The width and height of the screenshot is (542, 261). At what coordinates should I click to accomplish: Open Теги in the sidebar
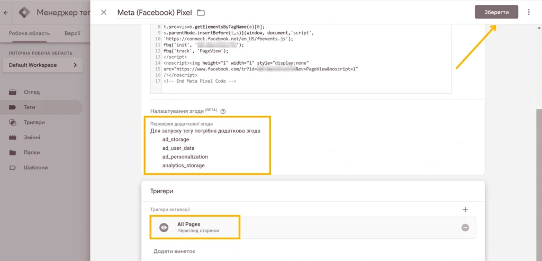41,107
